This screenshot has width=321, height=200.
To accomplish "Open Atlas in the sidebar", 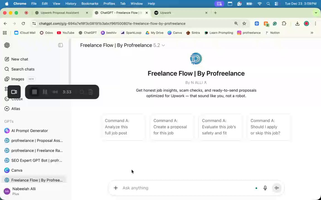I will tap(12, 109).
